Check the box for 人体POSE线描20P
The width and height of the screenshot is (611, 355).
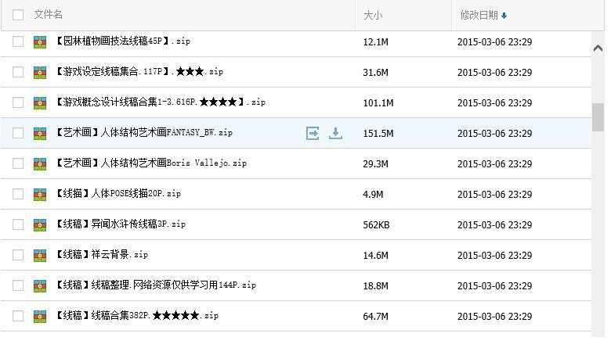18,194
